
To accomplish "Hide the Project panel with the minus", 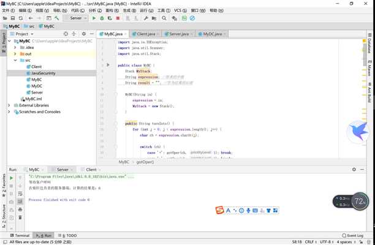I will (x=91, y=34).
